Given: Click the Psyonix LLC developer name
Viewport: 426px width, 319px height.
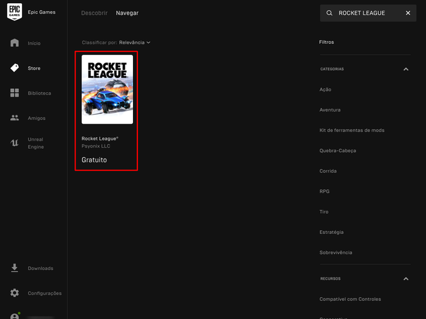Looking at the screenshot, I should [x=96, y=146].
